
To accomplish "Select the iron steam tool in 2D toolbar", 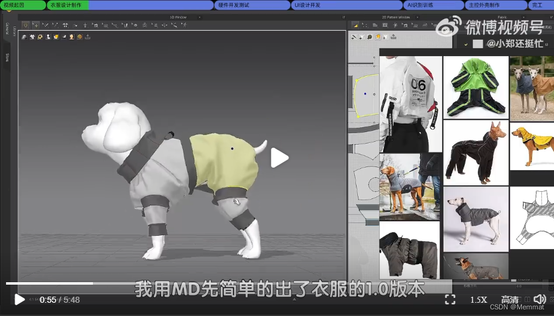I will tap(425, 25).
